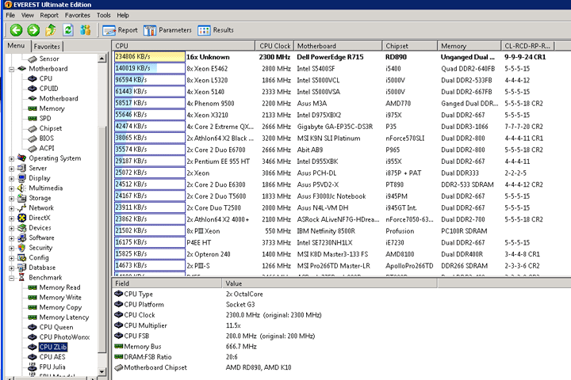Screen dimensions: 571x380
Task: Open the Help menu
Action: tap(123, 15)
